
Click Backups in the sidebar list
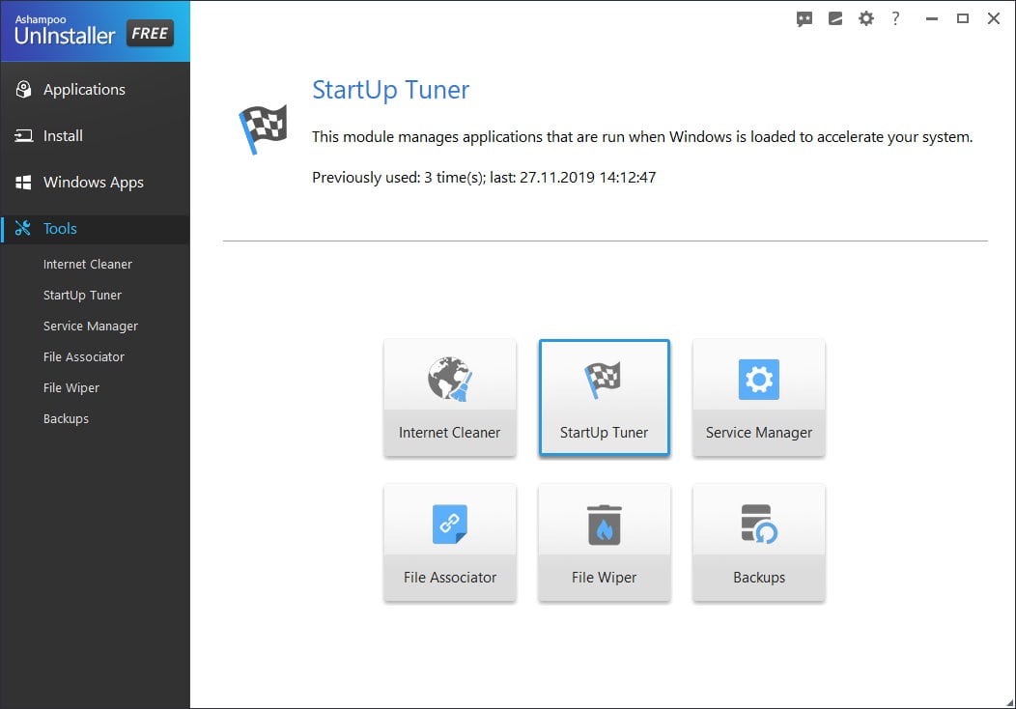point(66,419)
